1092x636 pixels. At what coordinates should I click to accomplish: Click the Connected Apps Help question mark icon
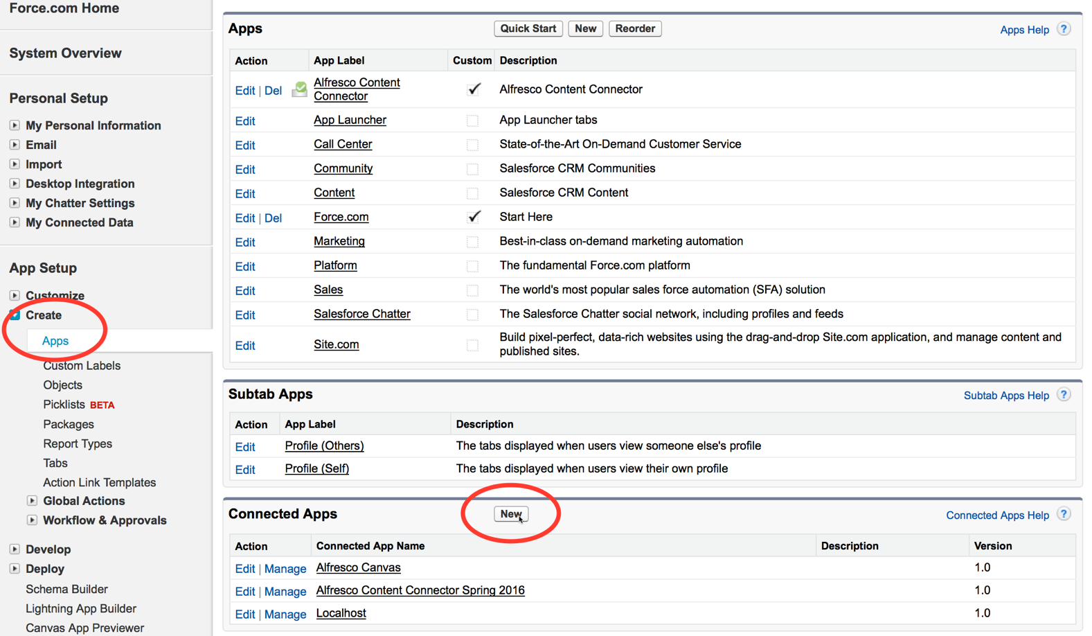1064,515
